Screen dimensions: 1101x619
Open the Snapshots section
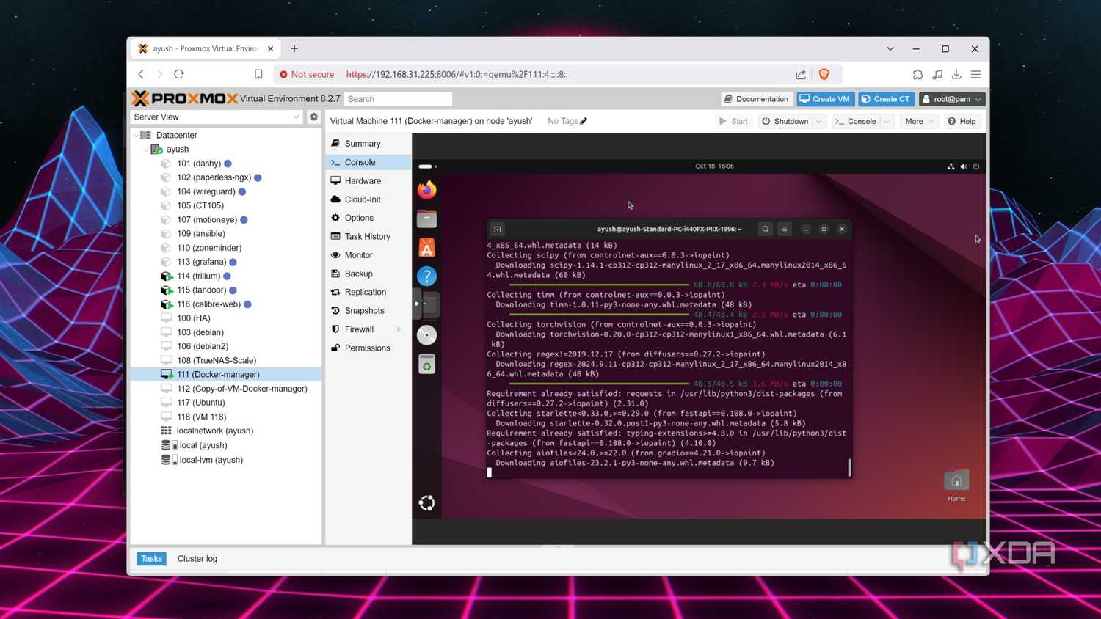click(368, 311)
